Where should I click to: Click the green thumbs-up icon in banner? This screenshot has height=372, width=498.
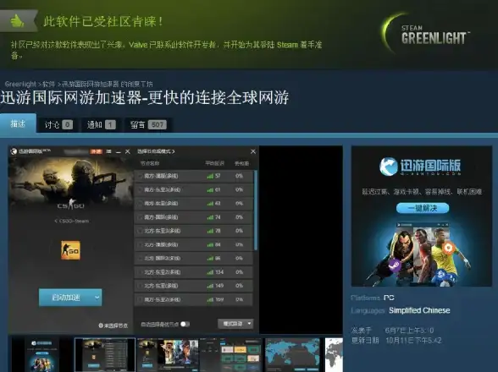coord(17,21)
